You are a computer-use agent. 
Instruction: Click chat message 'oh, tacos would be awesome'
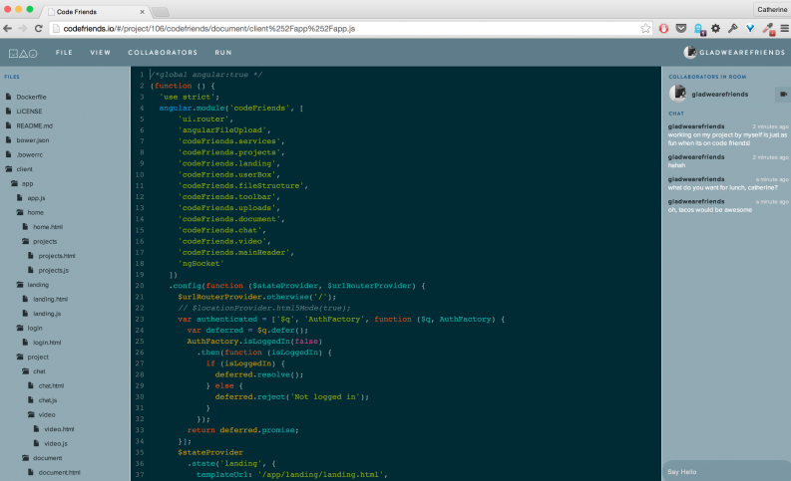tap(710, 210)
